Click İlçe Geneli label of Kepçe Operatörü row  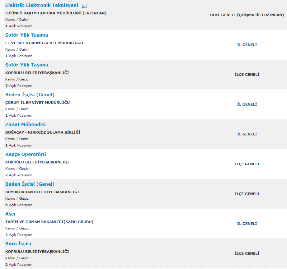click(x=247, y=164)
